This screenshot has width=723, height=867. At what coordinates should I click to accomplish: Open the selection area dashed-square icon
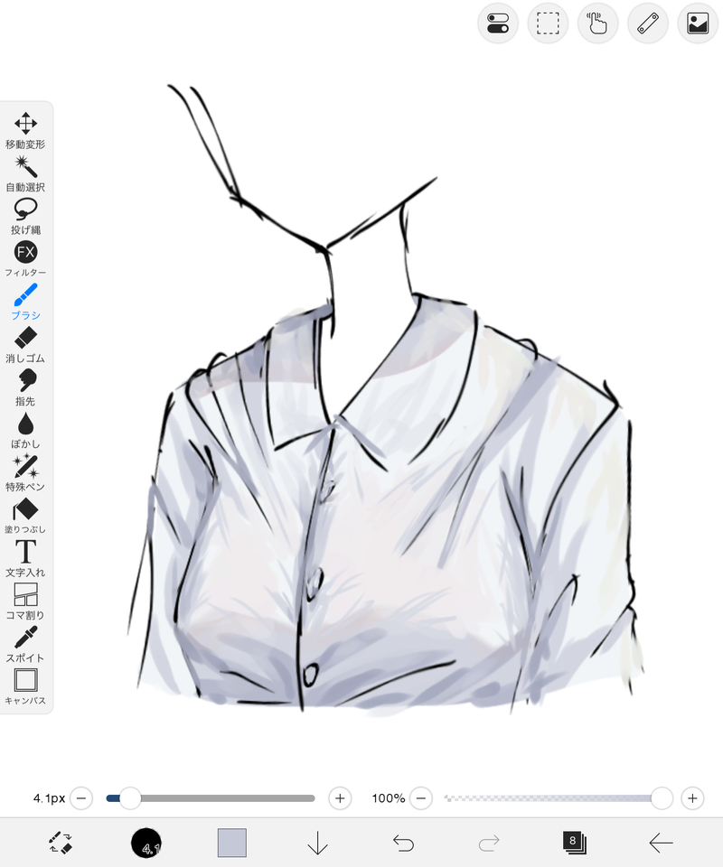pyautogui.click(x=548, y=23)
